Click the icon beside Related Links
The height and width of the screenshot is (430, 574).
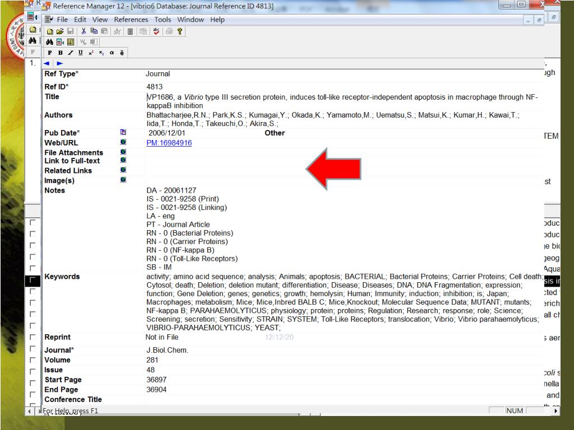pyautogui.click(x=123, y=170)
